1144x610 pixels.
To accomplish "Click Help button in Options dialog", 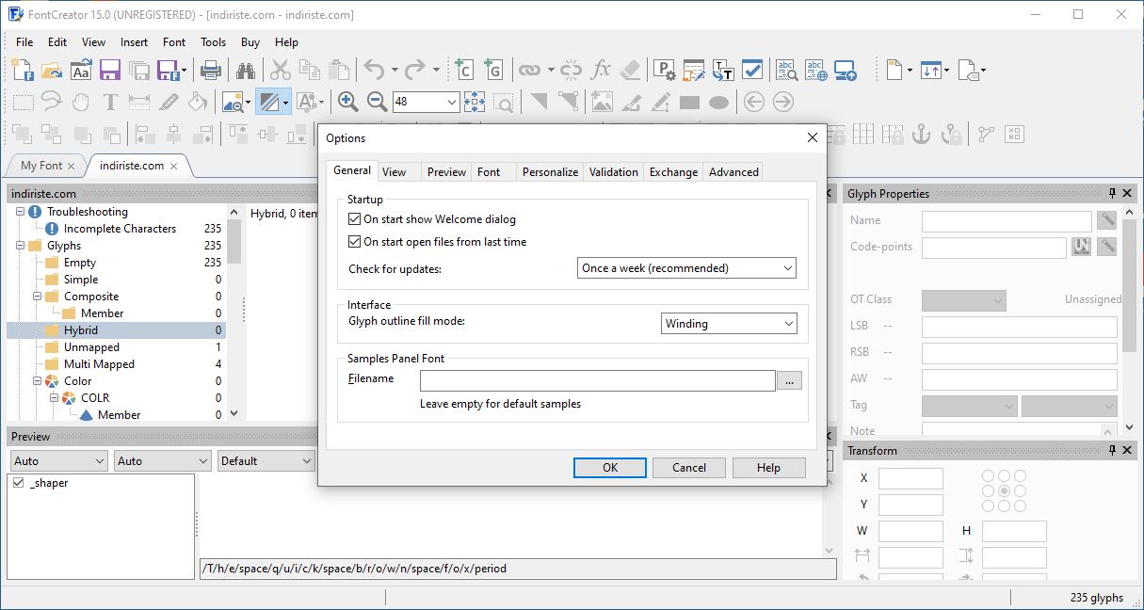I will 768,468.
